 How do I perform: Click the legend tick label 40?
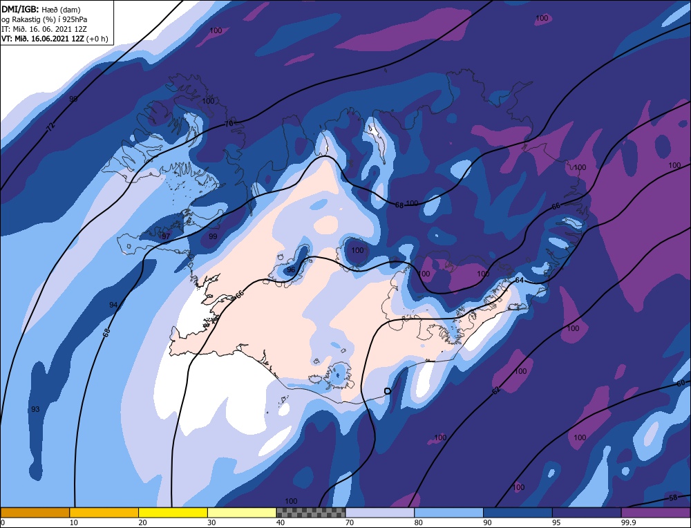[x=281, y=522]
